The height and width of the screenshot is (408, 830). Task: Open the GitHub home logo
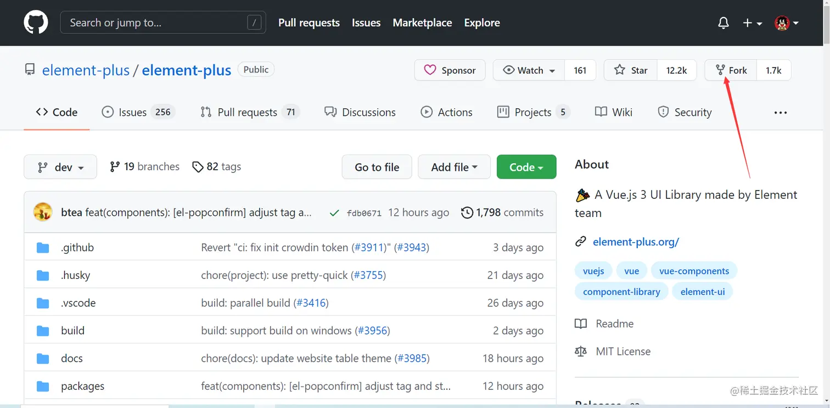(x=36, y=23)
